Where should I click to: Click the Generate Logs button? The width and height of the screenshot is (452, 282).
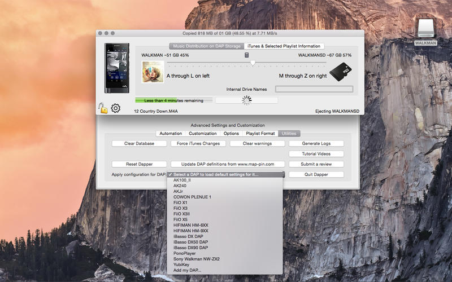pyautogui.click(x=316, y=143)
